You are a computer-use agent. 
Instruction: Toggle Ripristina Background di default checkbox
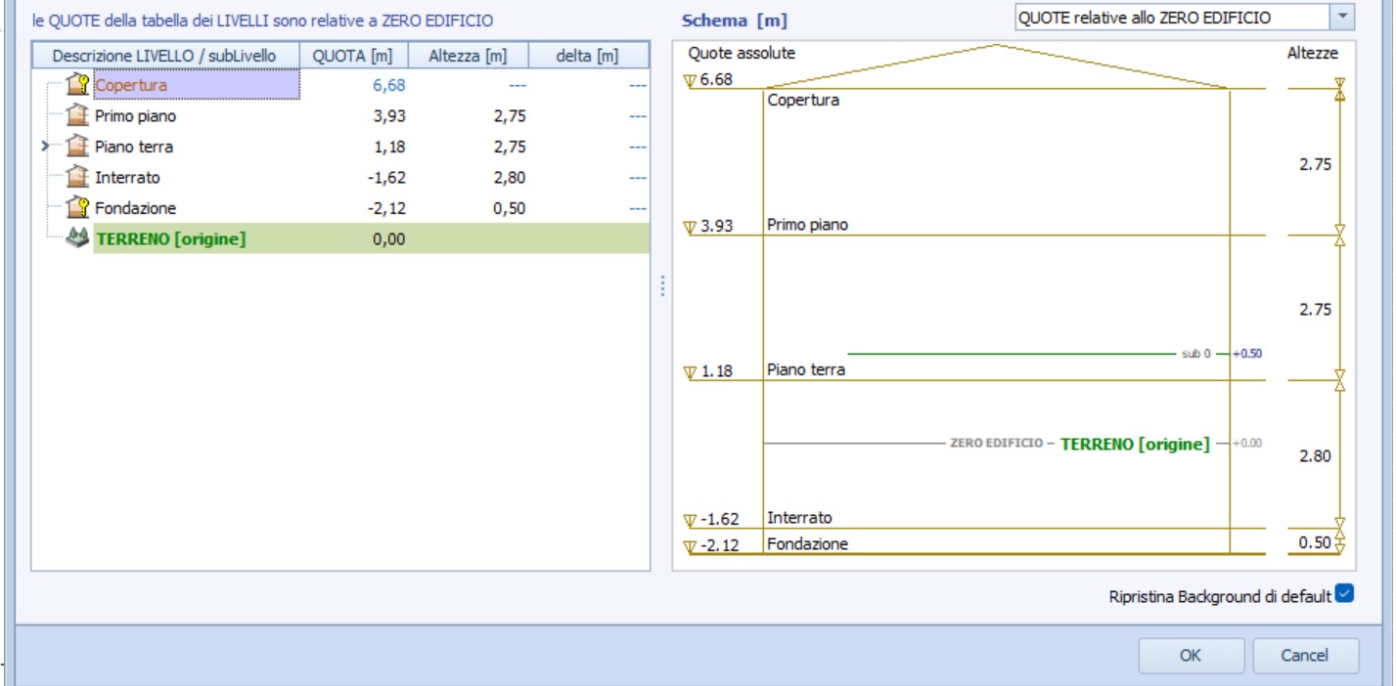1344,594
